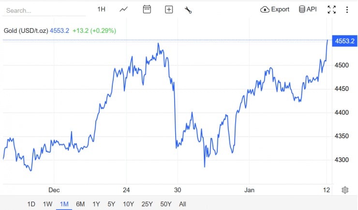Show the All time range
Image resolution: width=358 pixels, height=210 pixels.
[x=182, y=204]
